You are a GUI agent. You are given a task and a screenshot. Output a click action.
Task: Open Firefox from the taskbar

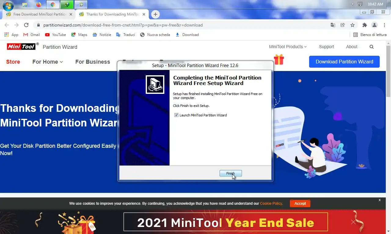(x=38, y=5)
